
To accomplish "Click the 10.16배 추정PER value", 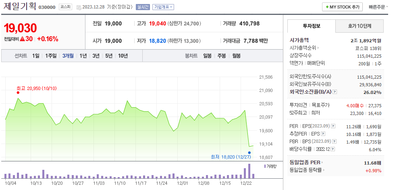I will coord(354,134).
